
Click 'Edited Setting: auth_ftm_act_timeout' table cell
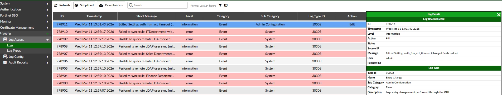coord(146,24)
